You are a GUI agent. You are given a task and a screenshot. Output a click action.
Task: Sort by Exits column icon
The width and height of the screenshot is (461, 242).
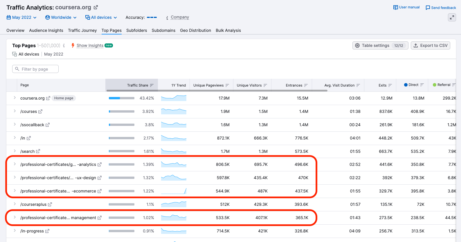(390, 85)
